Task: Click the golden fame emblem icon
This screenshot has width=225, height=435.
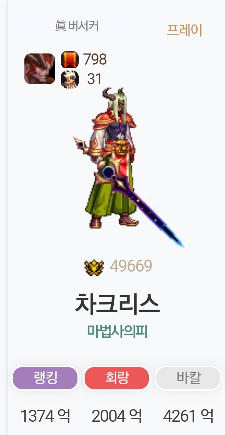Action: pyautogui.click(x=94, y=268)
